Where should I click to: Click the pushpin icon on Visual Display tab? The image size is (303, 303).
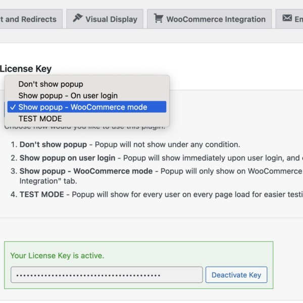point(78,18)
